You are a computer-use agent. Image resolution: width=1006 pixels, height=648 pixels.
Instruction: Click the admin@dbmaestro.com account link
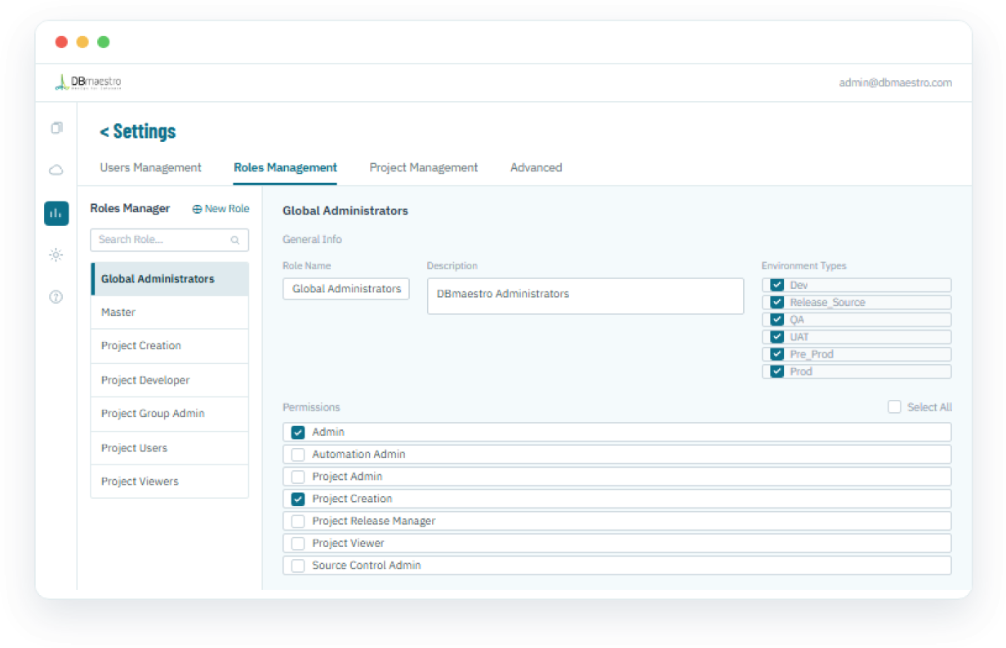pyautogui.click(x=895, y=82)
